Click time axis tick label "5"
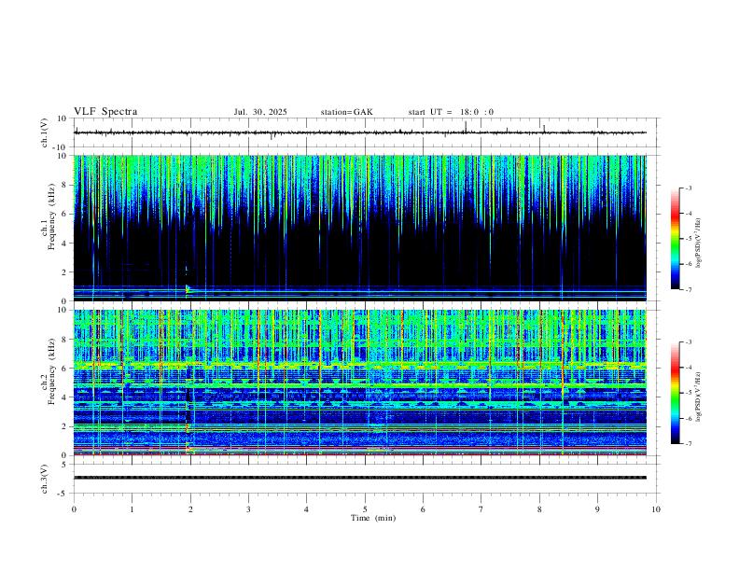Viewport: 739px width, 571px height. click(365, 509)
